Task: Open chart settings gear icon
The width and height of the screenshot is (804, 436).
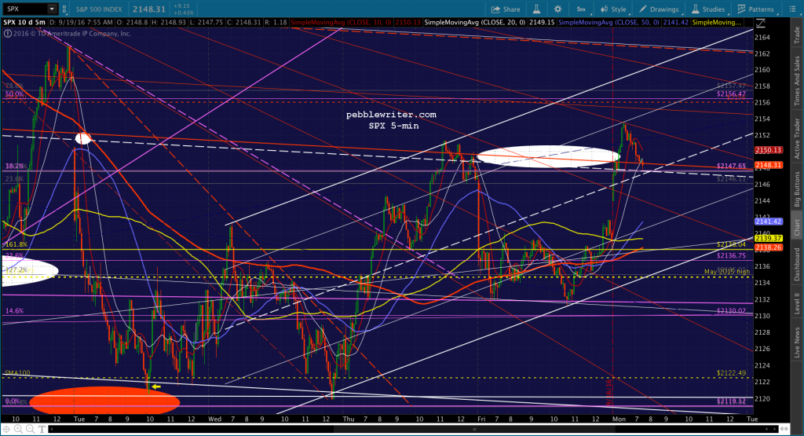Action: click(x=558, y=9)
